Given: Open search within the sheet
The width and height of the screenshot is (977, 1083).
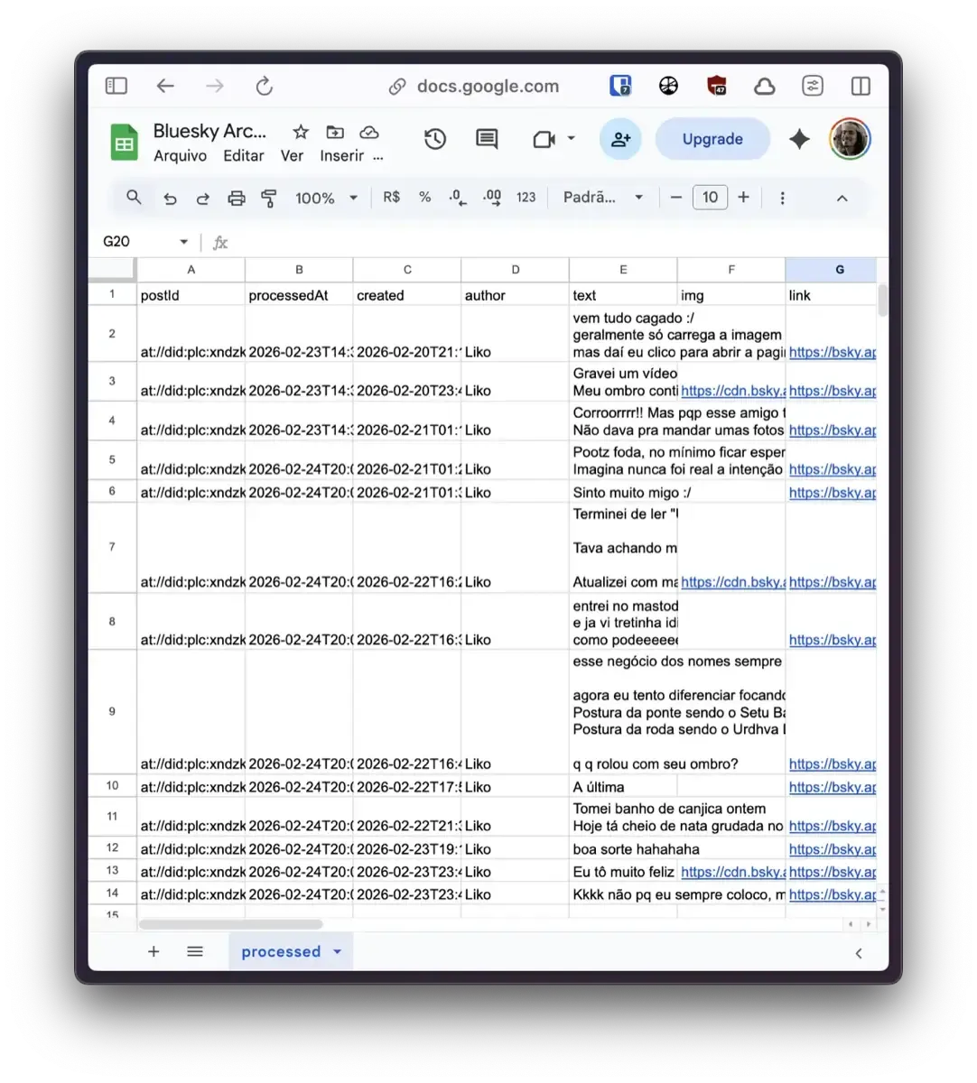Looking at the screenshot, I should pos(134,197).
